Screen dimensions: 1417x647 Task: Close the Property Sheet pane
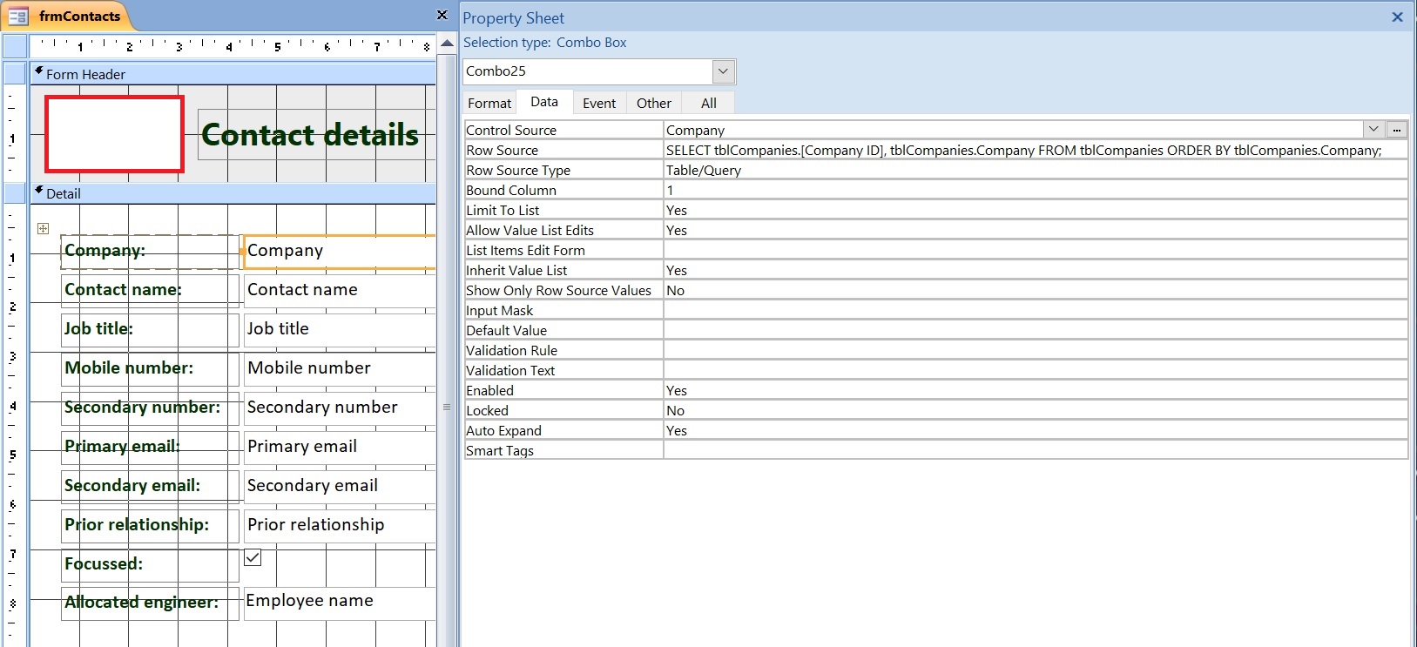point(1397,17)
